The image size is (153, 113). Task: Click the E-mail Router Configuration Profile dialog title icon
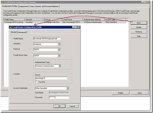tap(10, 27)
